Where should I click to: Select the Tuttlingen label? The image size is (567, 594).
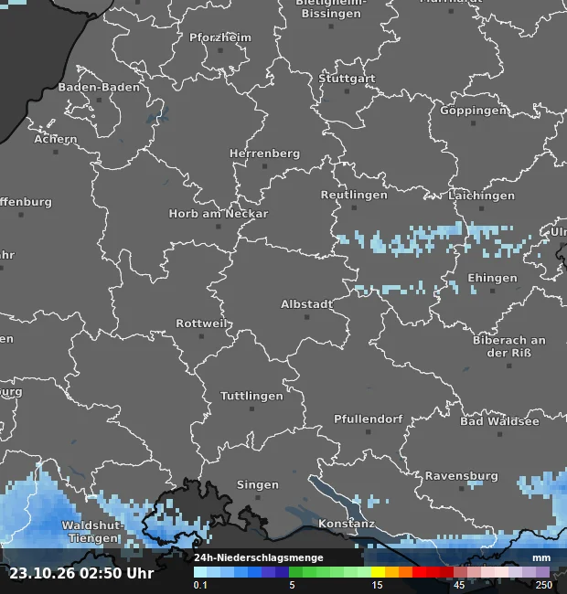pos(251,396)
